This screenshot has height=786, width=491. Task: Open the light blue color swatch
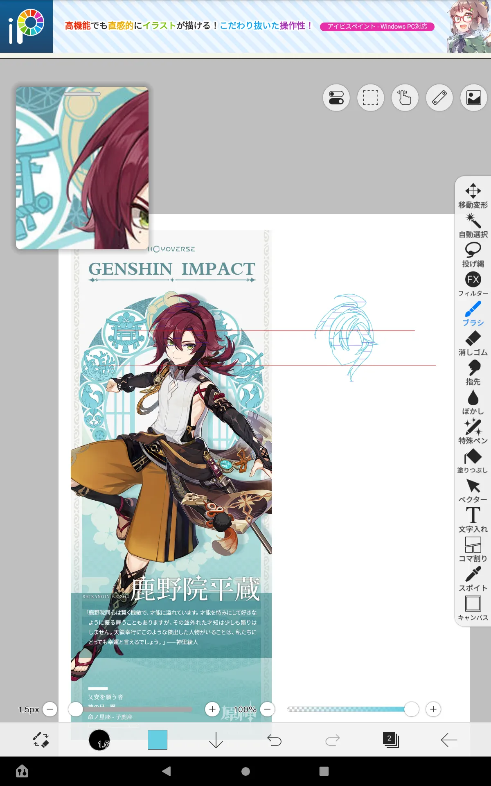(x=158, y=740)
